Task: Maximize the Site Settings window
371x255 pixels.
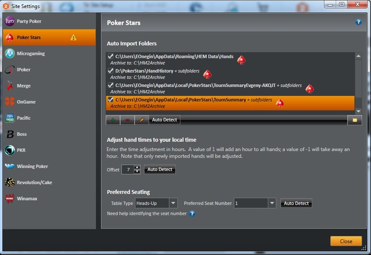Action: coord(341,4)
